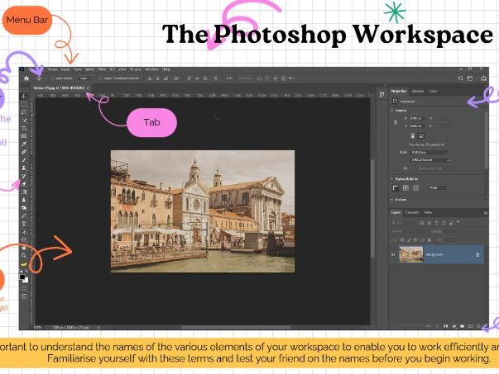
Task: Select the Gradient tool
Action: click(24, 192)
